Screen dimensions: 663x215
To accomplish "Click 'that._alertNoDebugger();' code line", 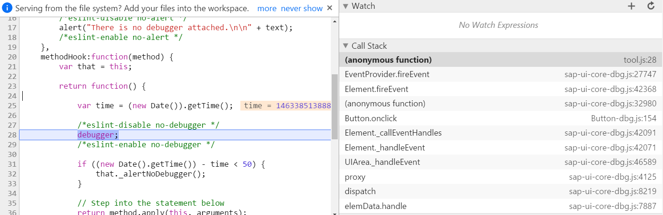I will [150, 174].
